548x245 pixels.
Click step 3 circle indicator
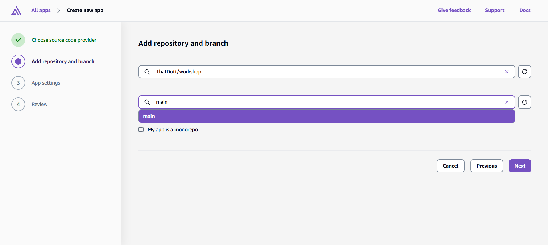click(18, 83)
